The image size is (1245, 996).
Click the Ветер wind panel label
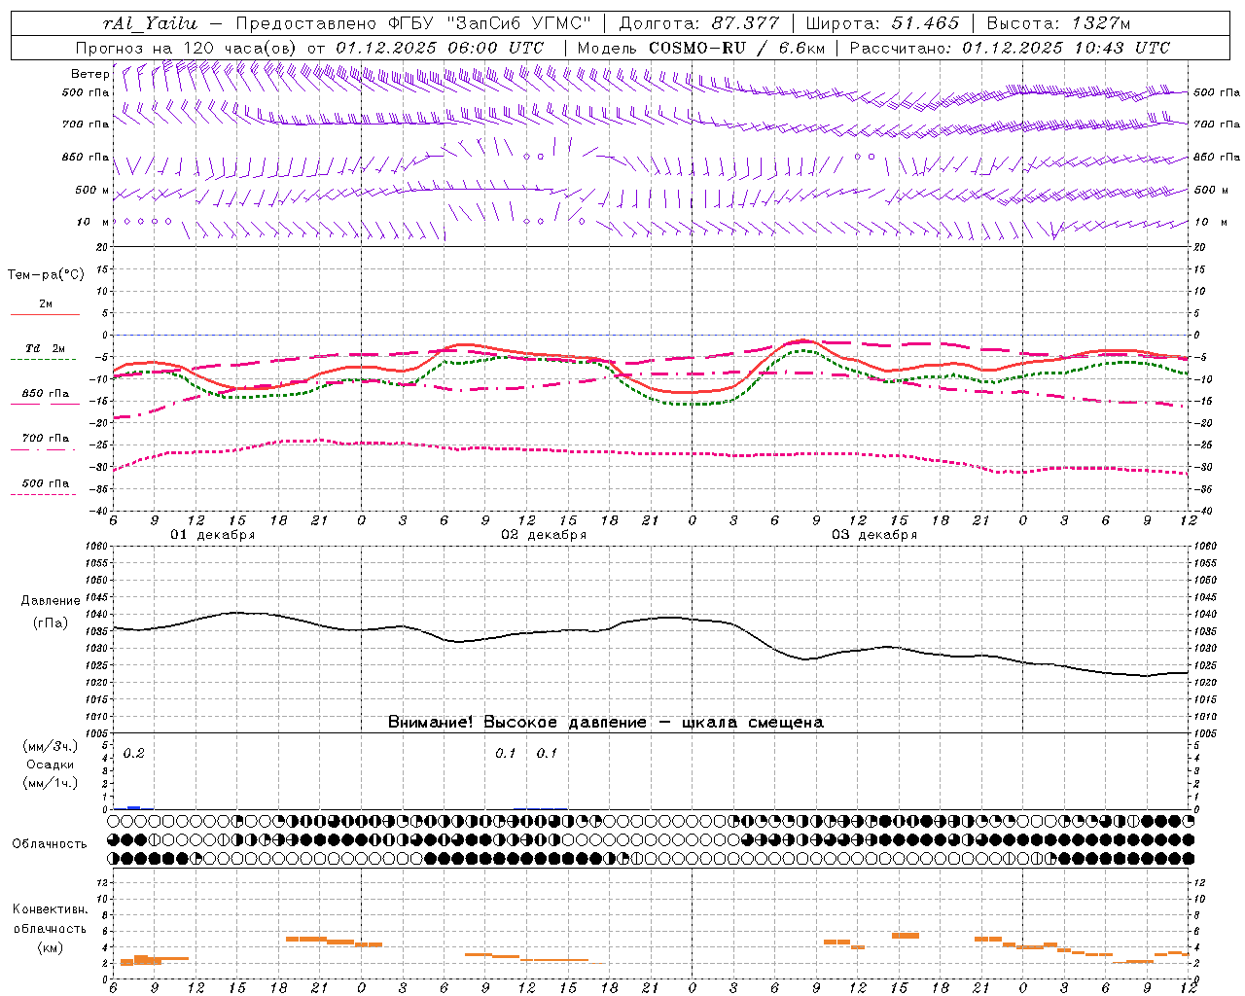click(89, 74)
